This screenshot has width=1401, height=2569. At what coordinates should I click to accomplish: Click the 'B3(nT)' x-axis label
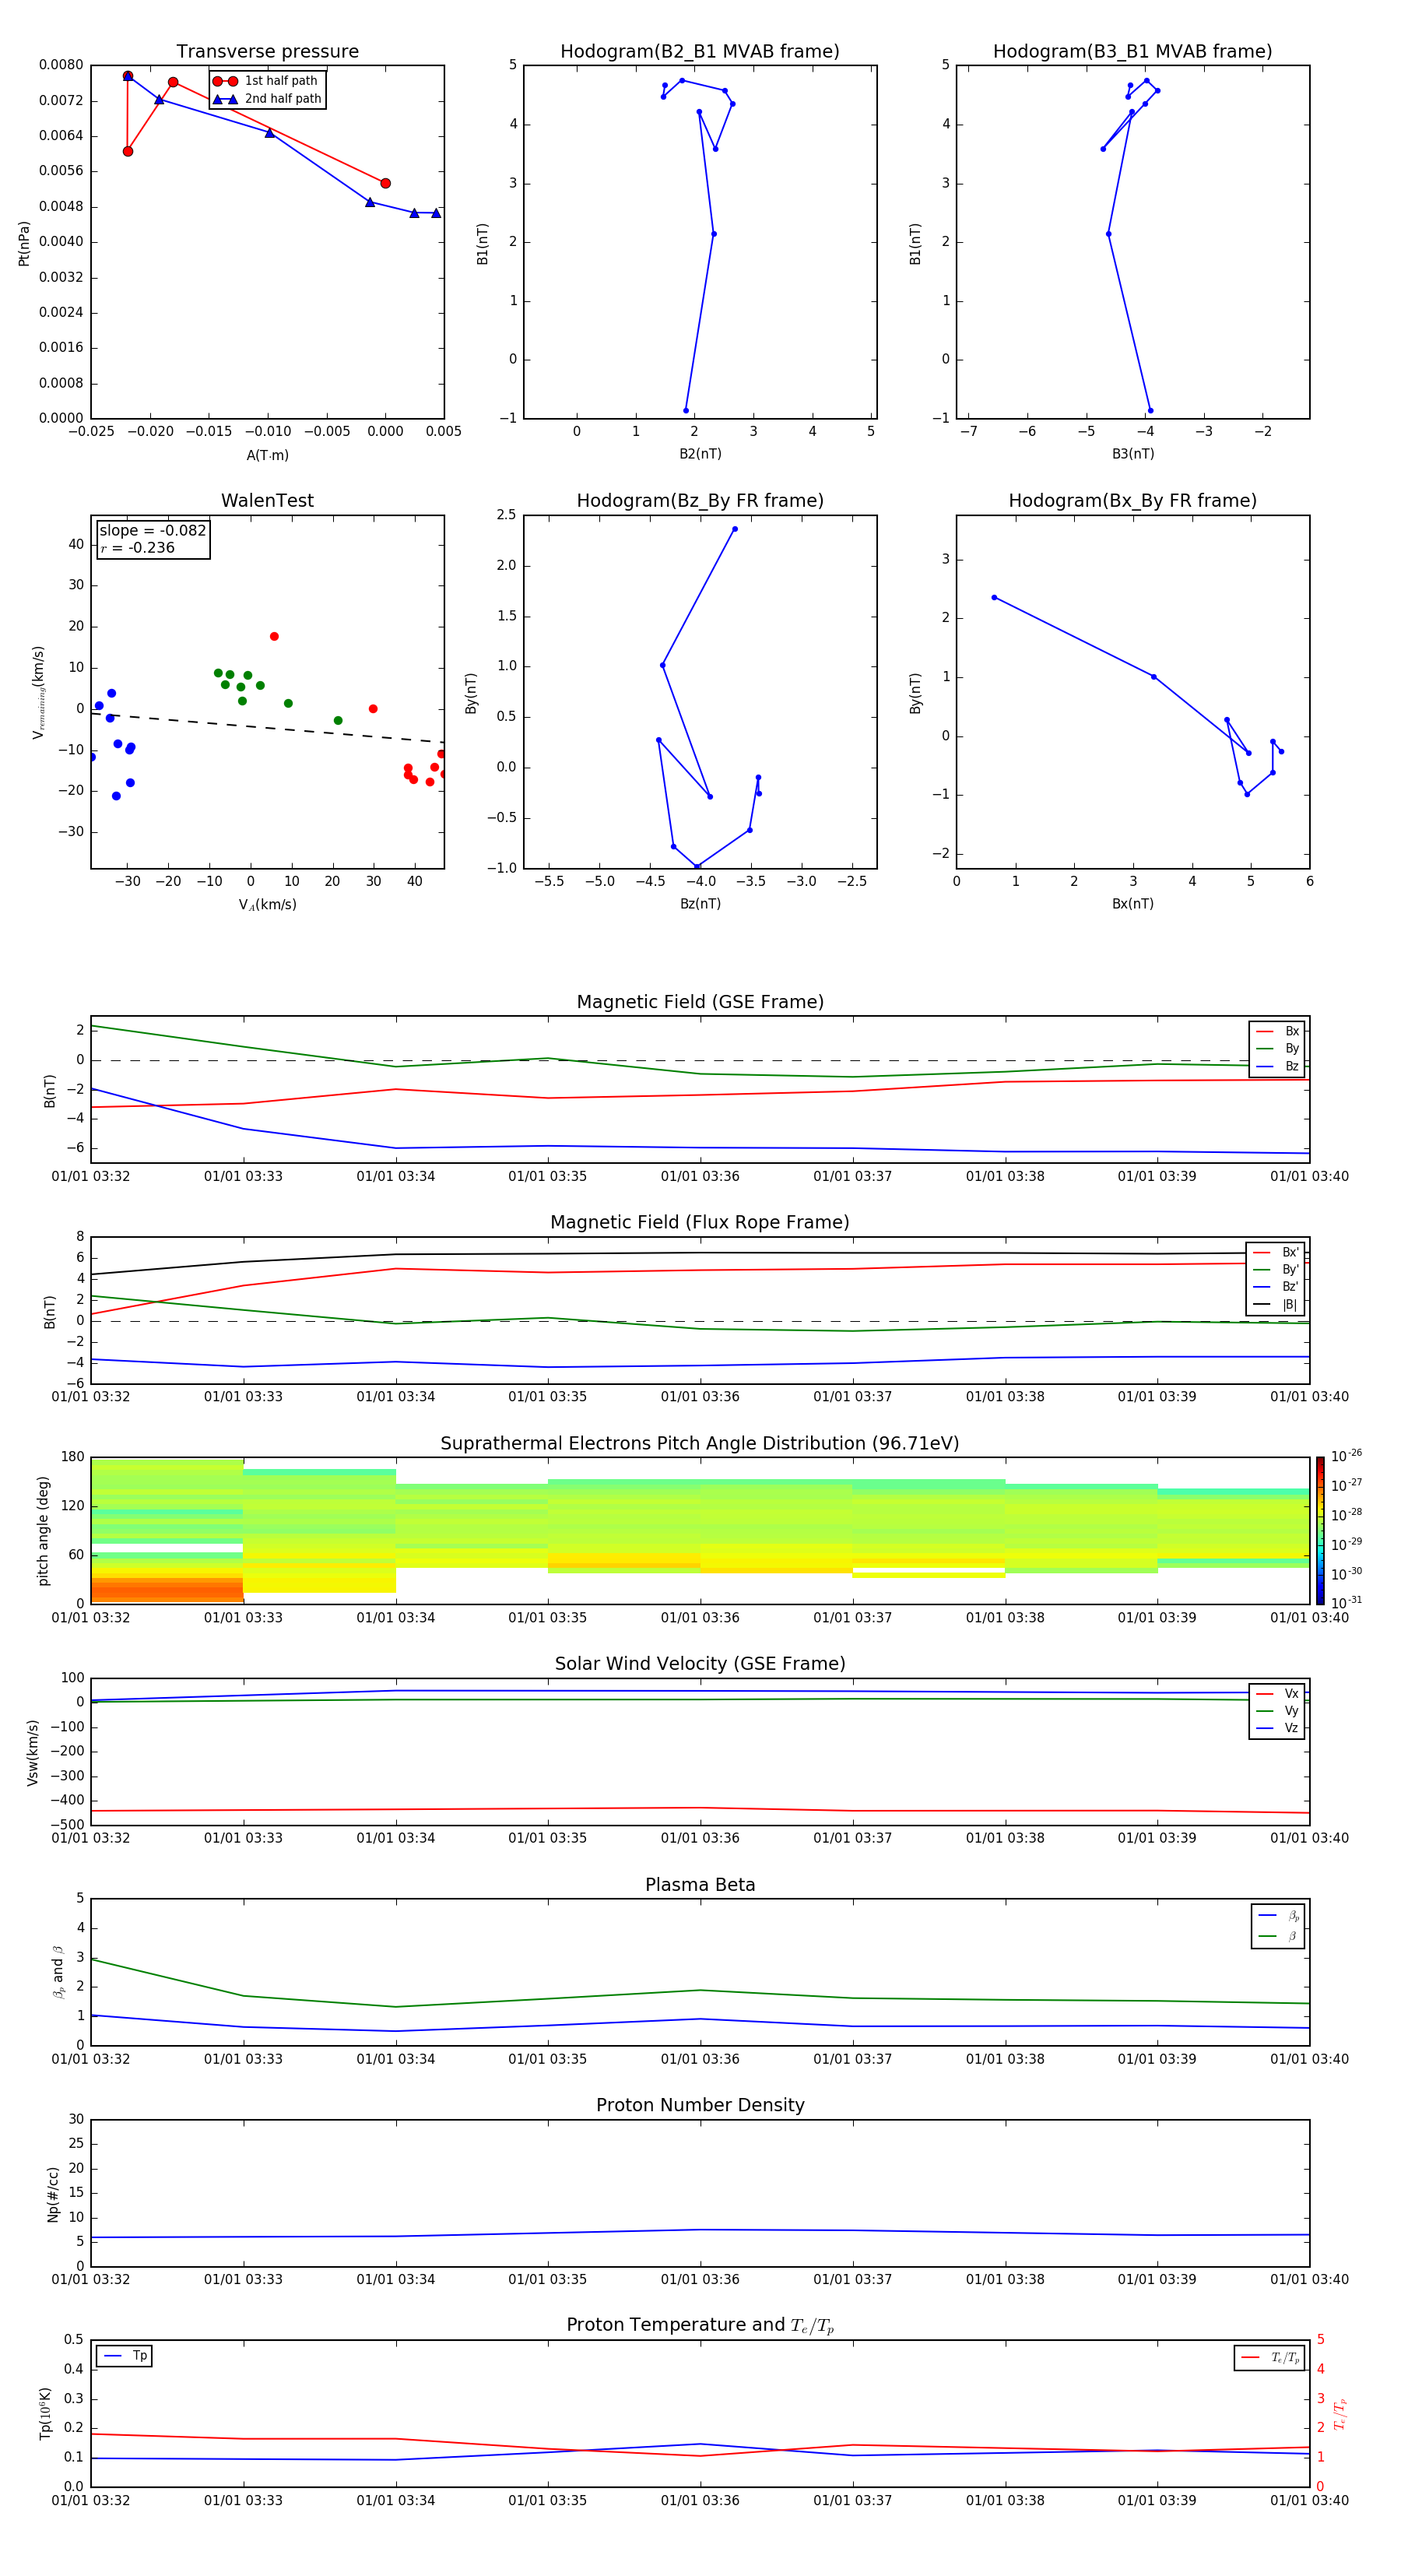click(x=1132, y=454)
